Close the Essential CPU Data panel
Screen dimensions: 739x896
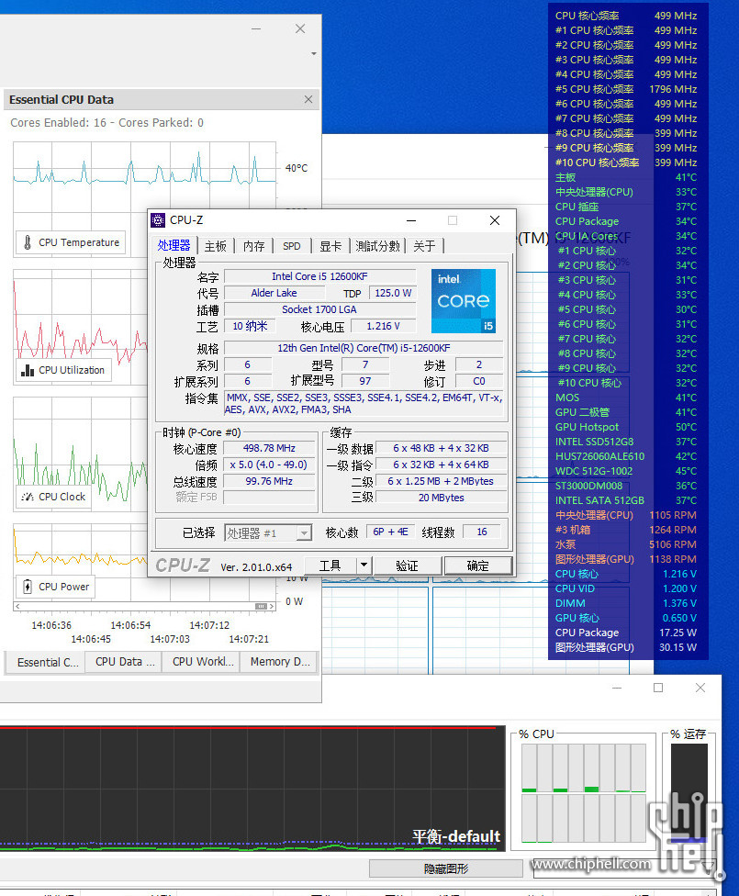pyautogui.click(x=308, y=99)
